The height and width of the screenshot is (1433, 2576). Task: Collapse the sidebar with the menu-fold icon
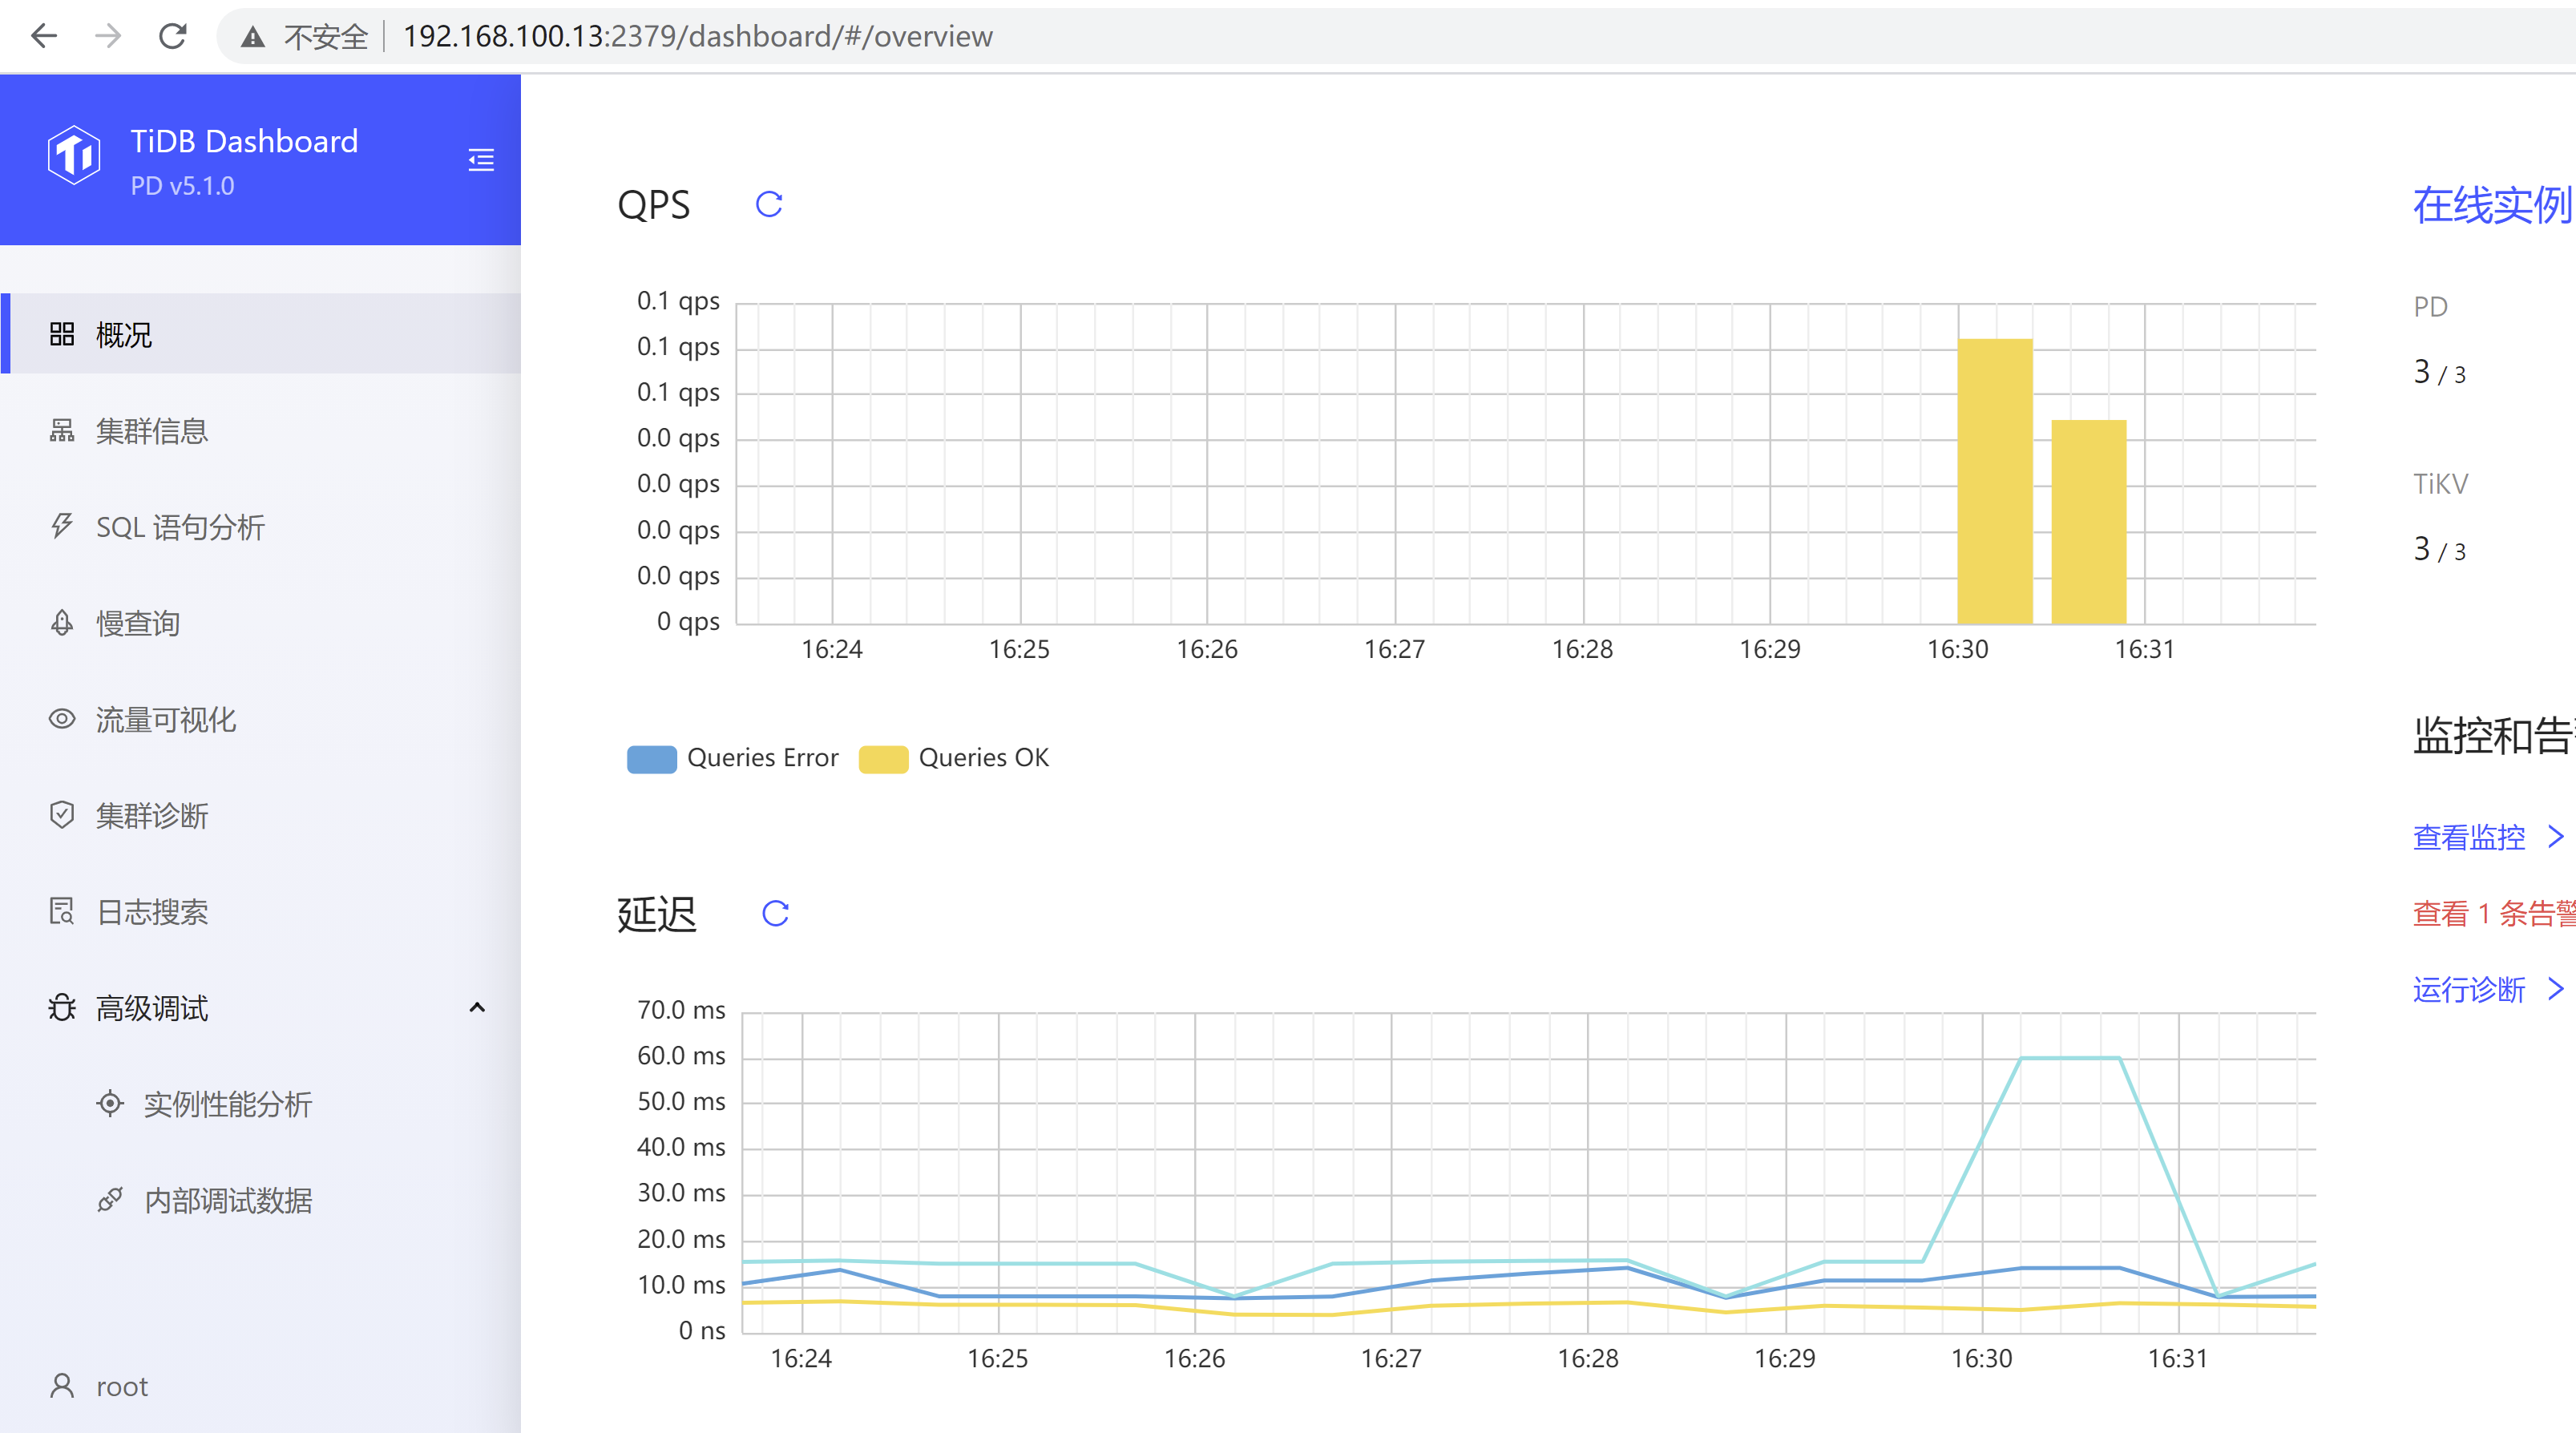(x=481, y=160)
